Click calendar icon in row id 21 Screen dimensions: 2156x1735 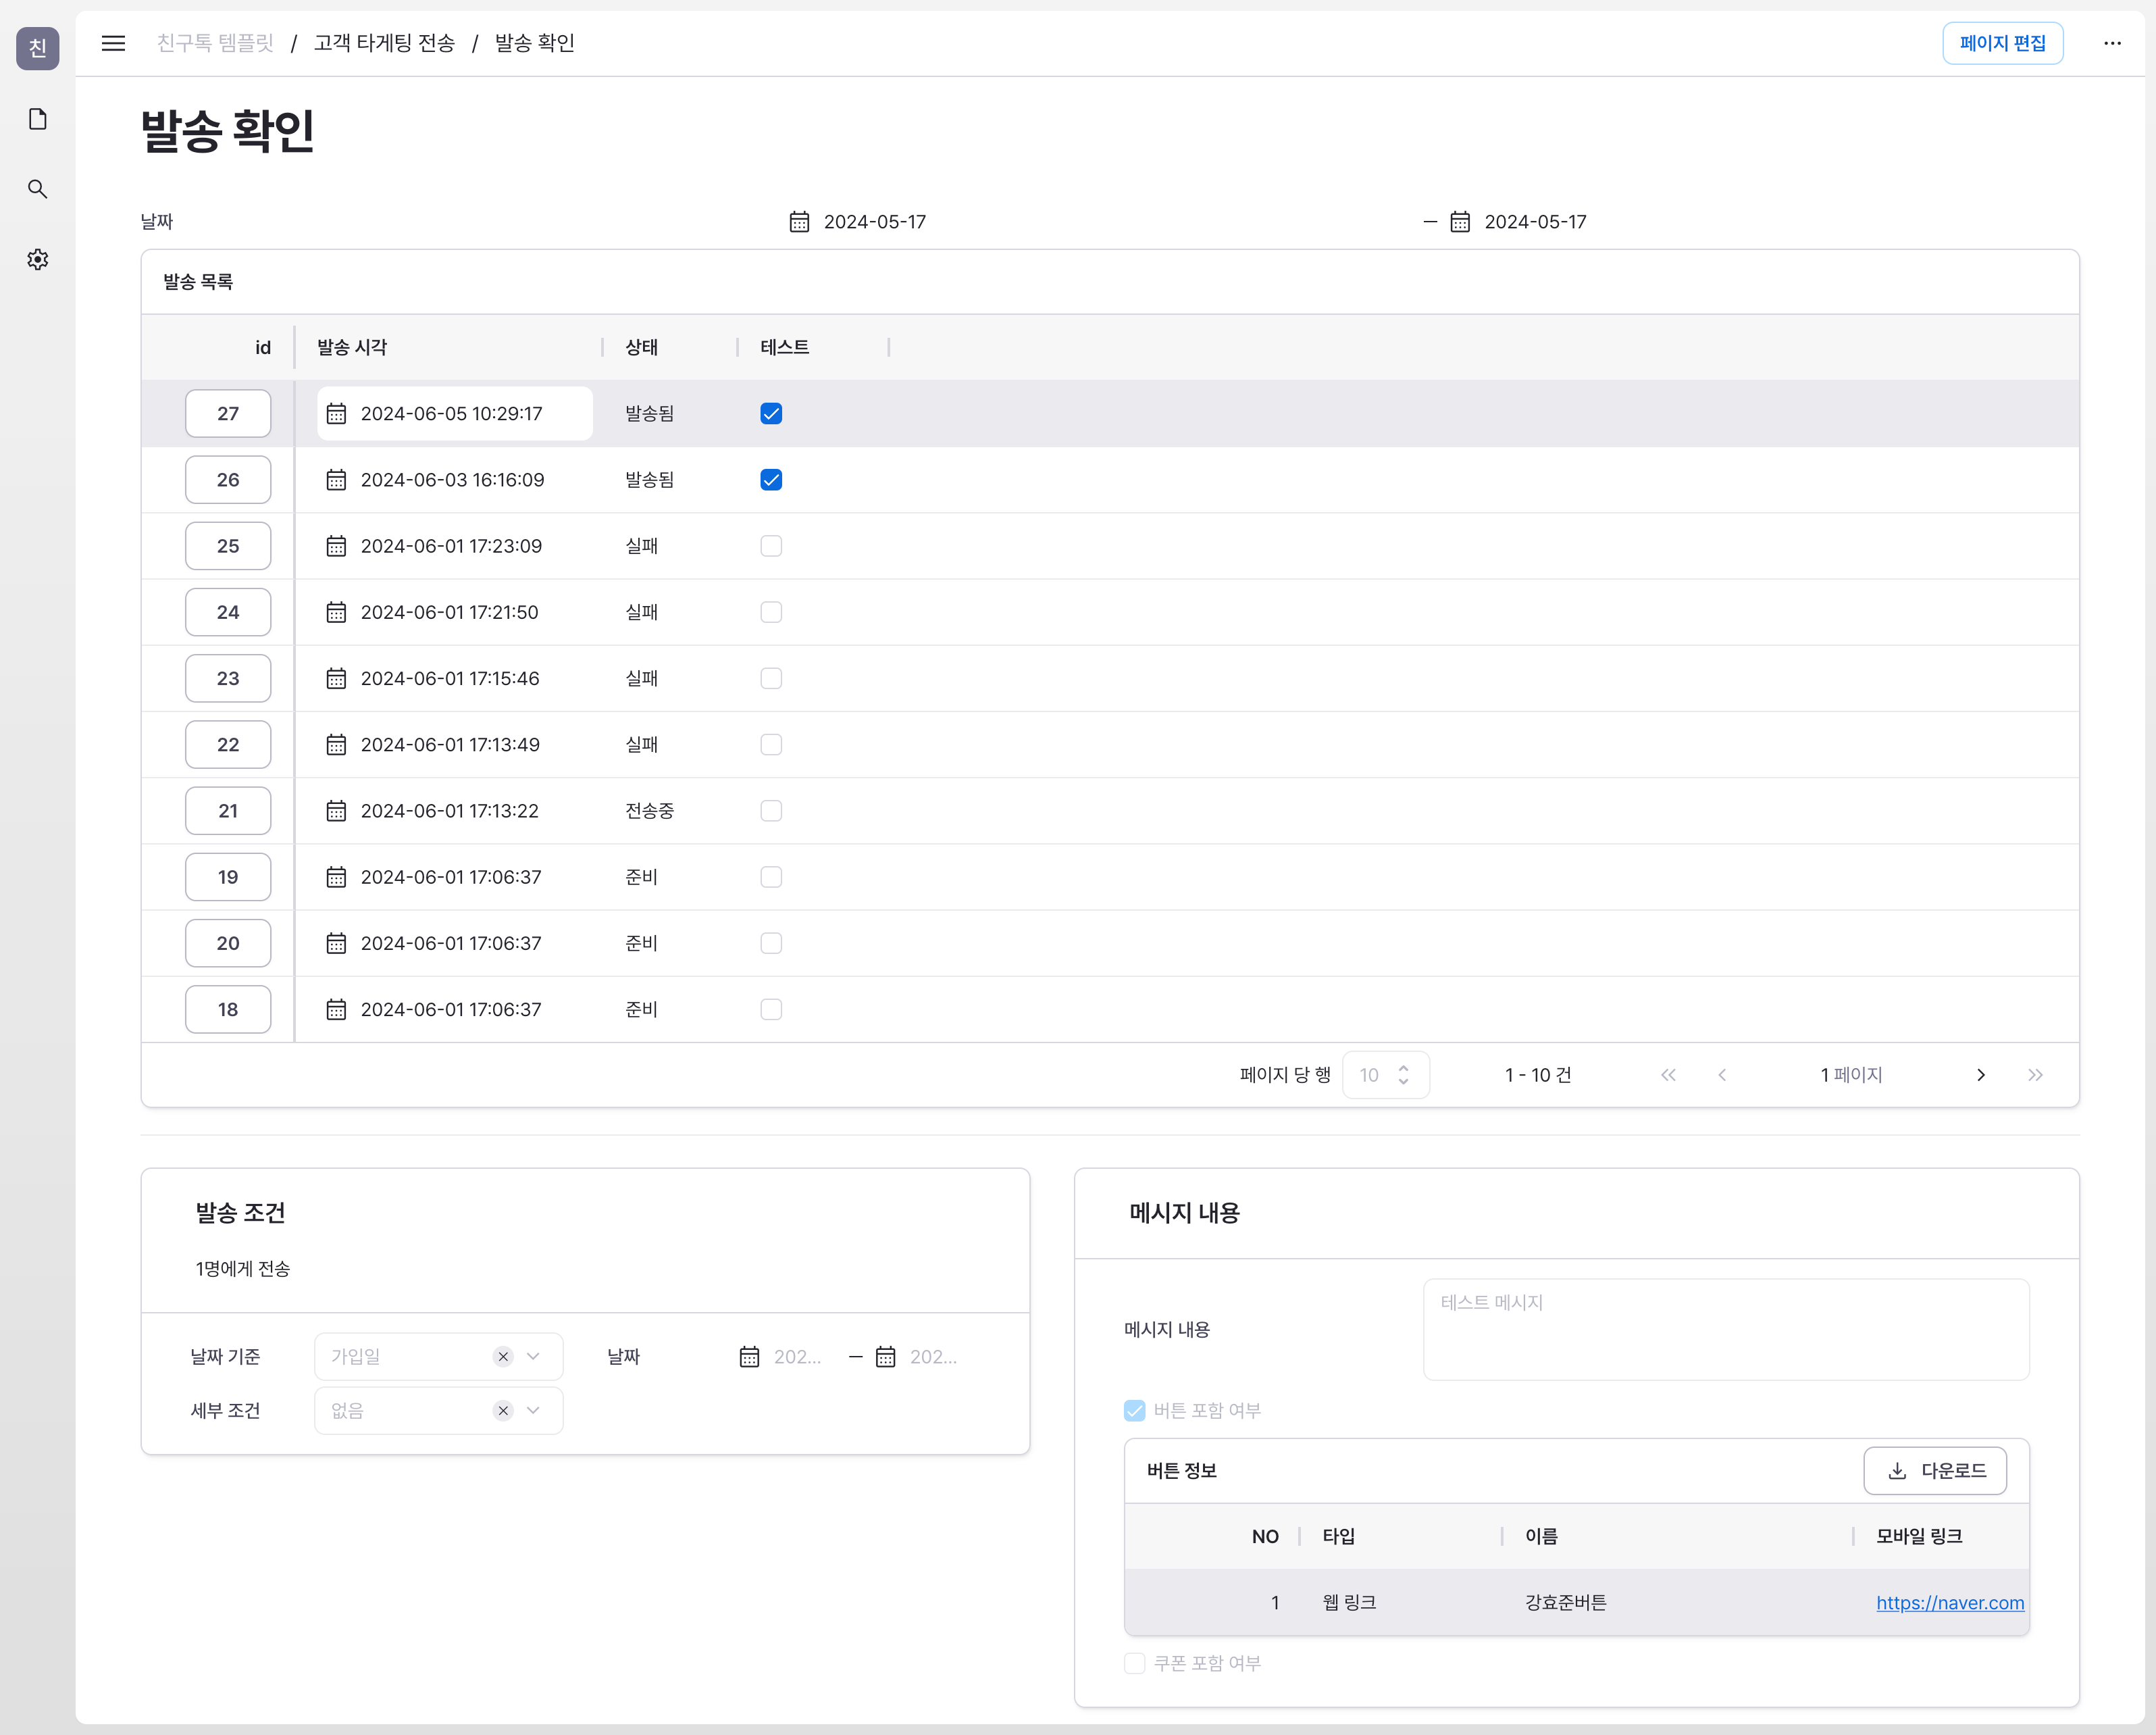[336, 811]
